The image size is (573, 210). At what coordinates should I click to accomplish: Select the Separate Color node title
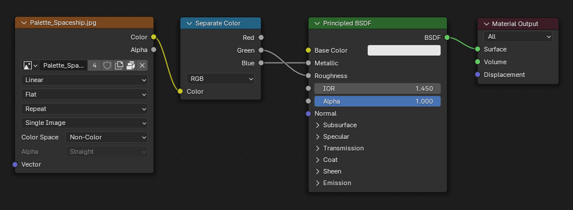point(218,23)
